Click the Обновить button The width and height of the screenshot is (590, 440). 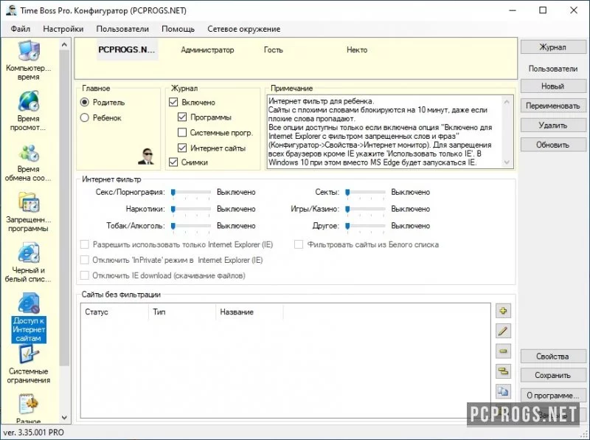tap(553, 145)
